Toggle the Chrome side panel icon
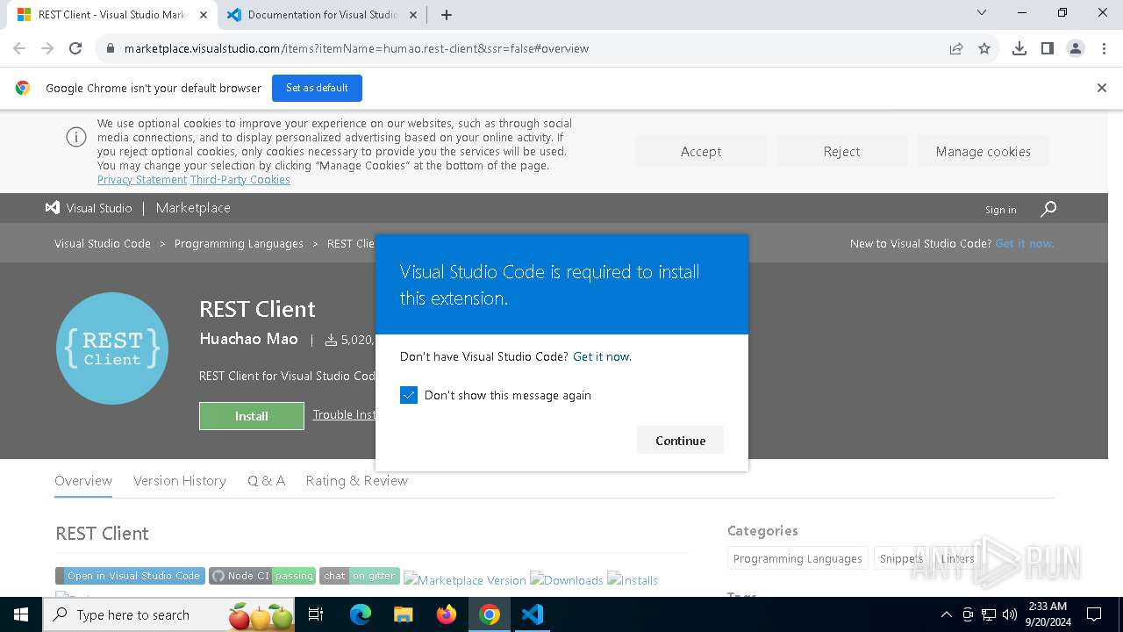 pos(1048,48)
